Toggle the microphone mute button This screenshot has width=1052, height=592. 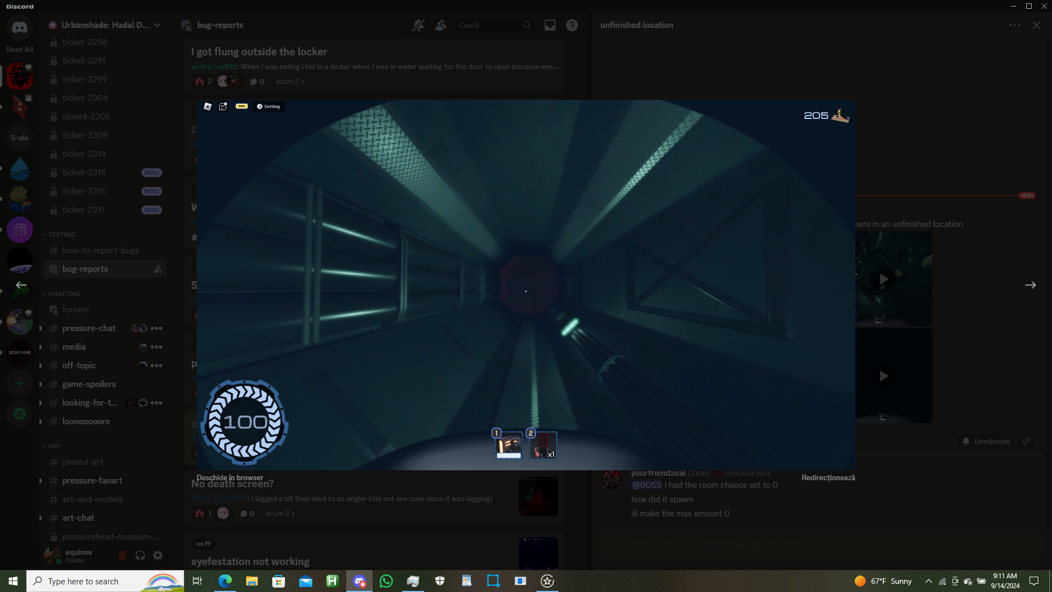(123, 555)
